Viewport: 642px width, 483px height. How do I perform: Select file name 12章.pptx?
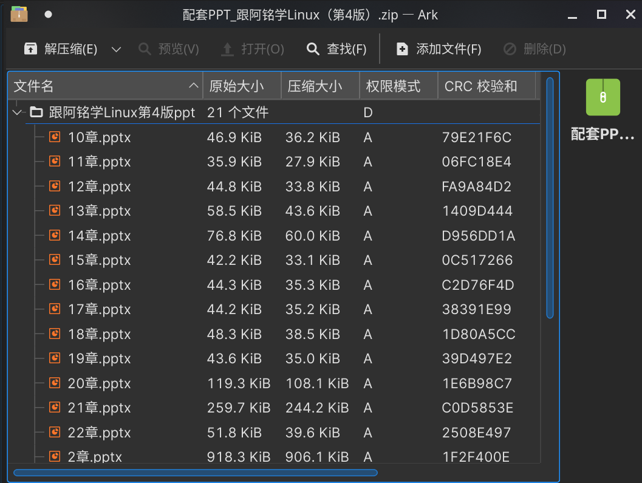point(99,187)
